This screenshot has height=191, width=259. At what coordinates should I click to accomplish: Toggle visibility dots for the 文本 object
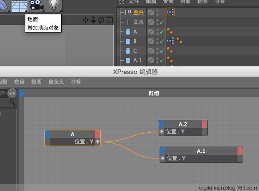(157, 22)
